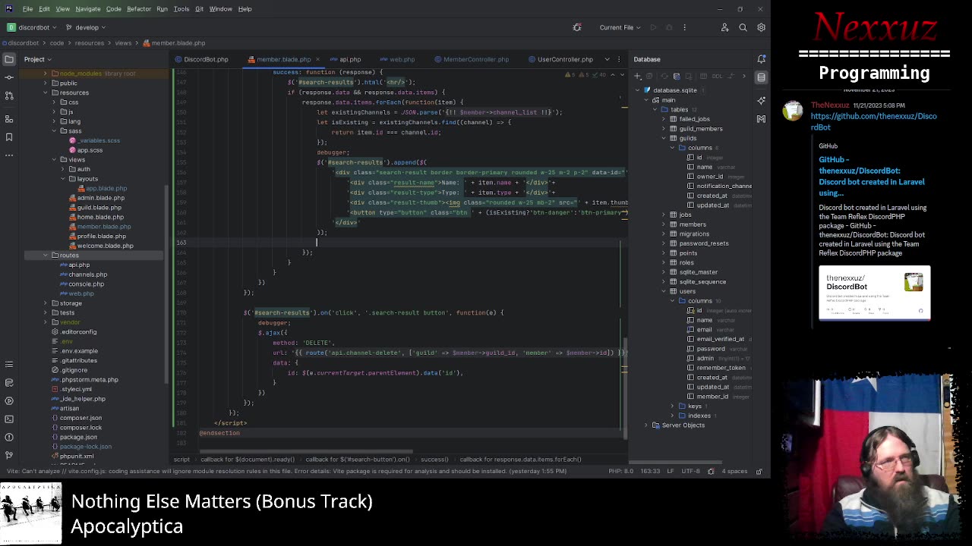Click the PHP debug listener bug icon

577,27
